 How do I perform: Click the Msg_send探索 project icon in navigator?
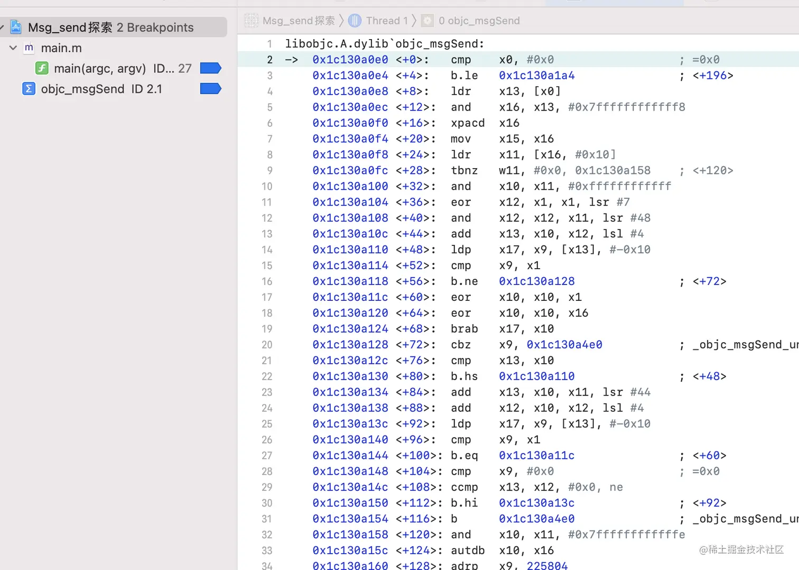tap(16, 27)
